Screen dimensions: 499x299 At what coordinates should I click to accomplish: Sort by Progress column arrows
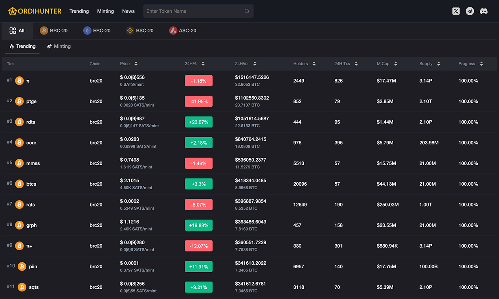point(481,64)
